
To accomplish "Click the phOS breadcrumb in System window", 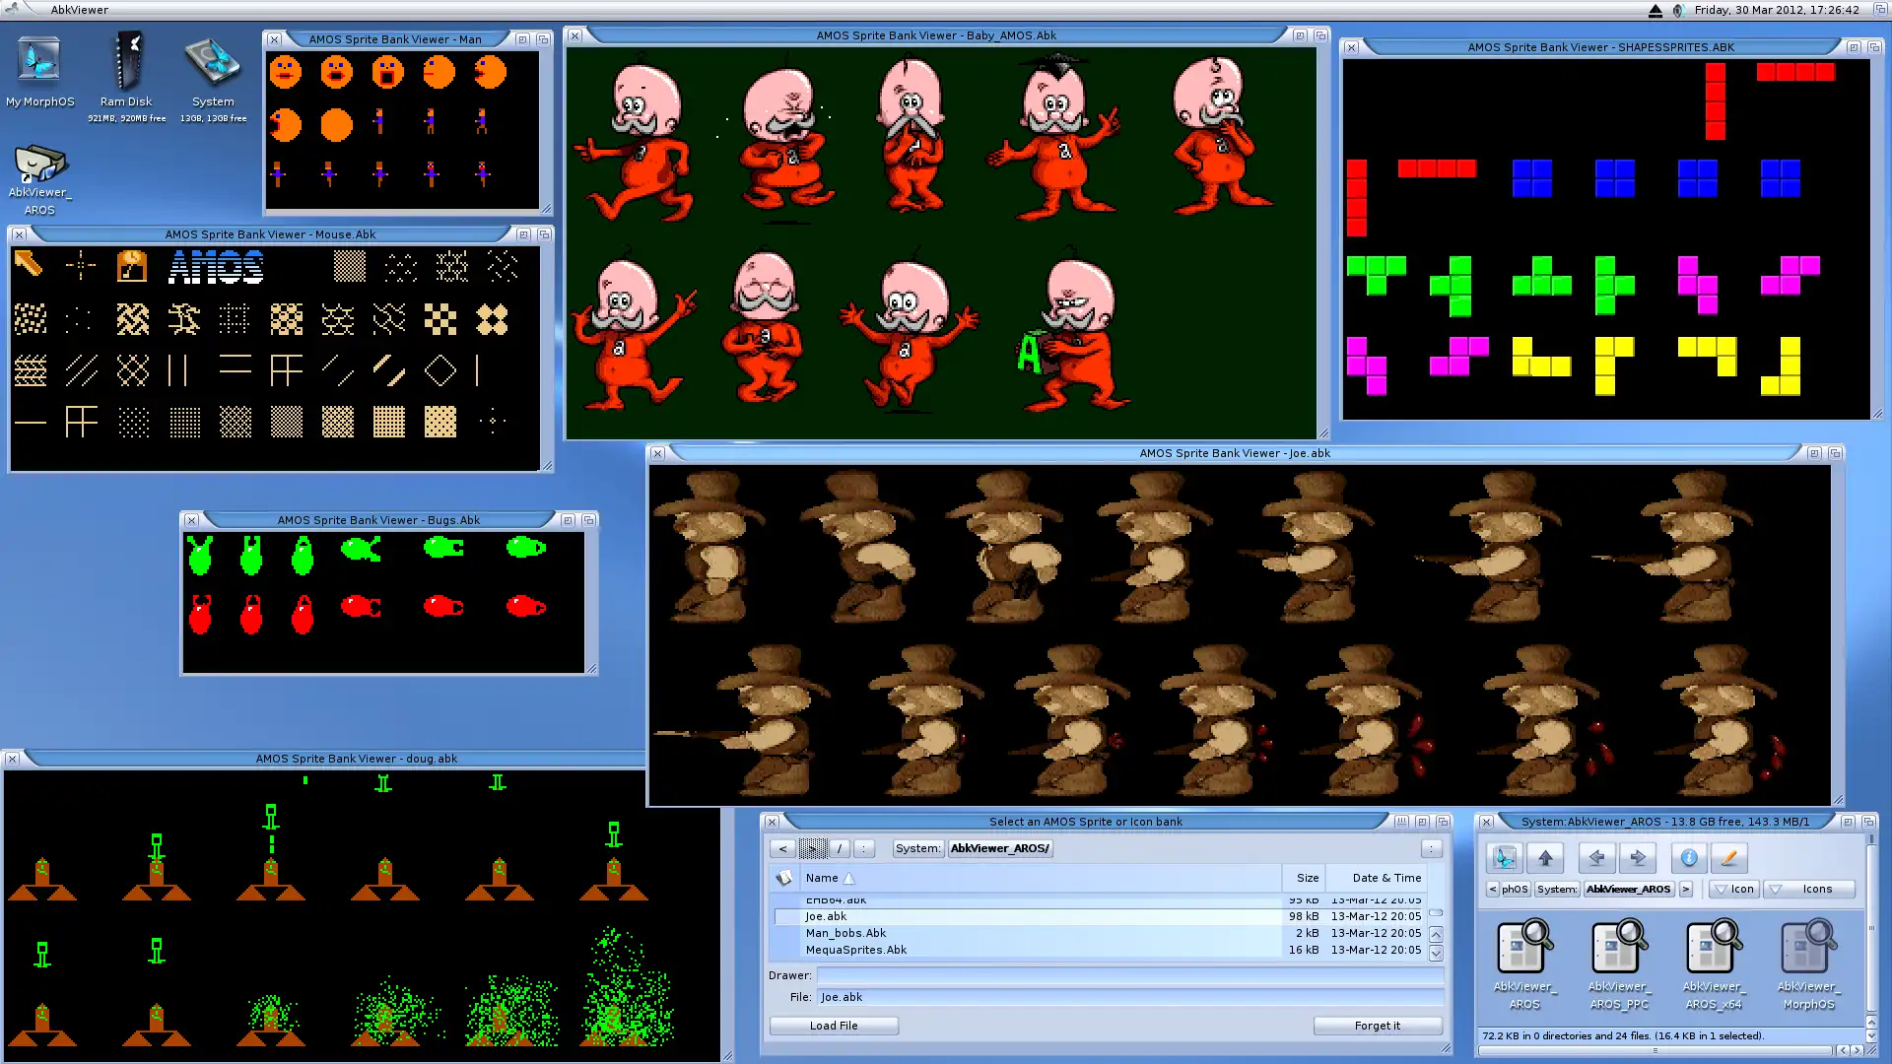I will pos(1515,889).
